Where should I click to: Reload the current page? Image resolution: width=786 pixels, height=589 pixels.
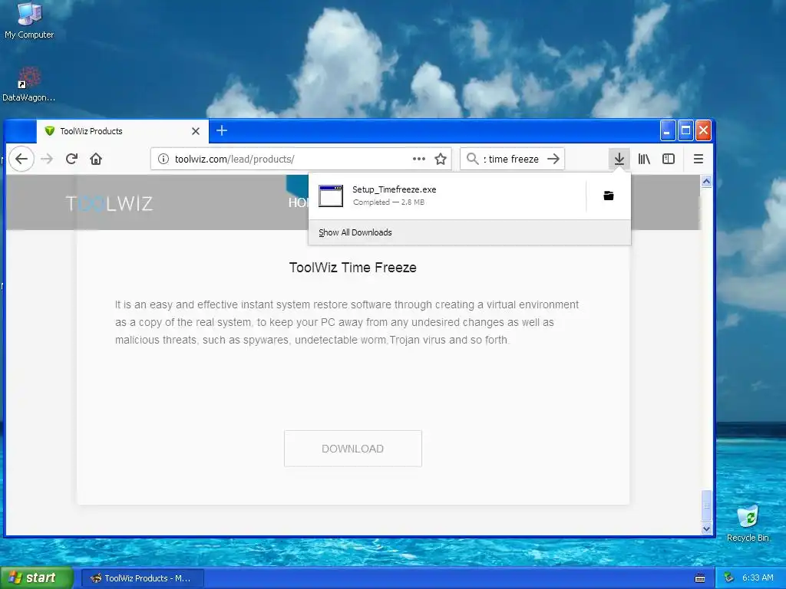(71, 159)
